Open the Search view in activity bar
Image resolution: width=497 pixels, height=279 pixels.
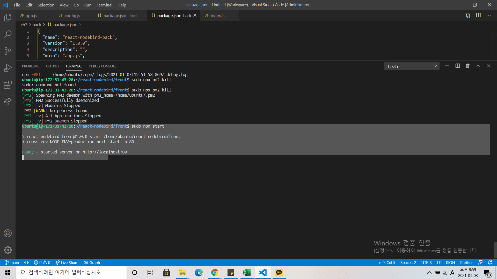(8, 34)
